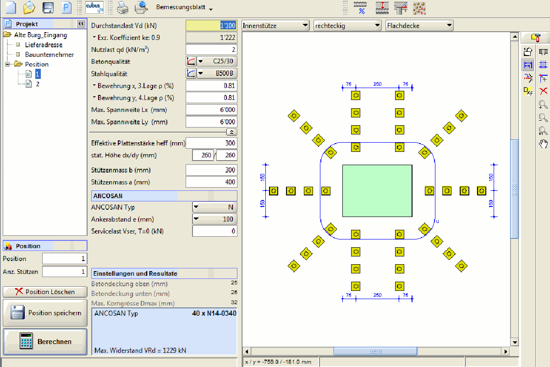
Task: Click the horizontal scrollbar thumb below drawing
Action: [375, 351]
